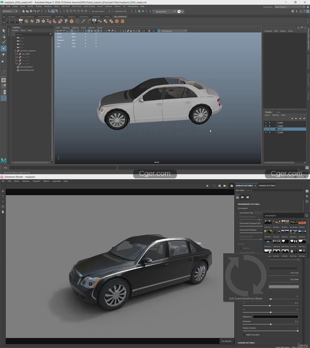Toggle visibility V of the LOD2 layer
The height and width of the screenshot is (348, 310).
(266, 126)
